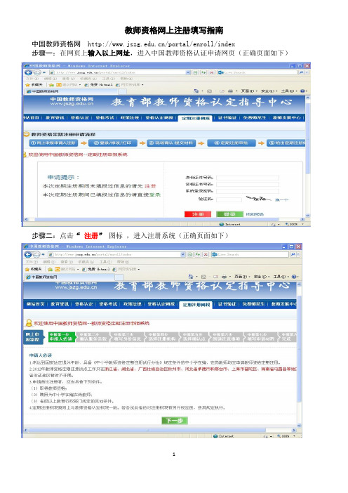348x493 pixels.
Task: Select 网站首页 tab in second browser navigation bar
Action: [36, 304]
